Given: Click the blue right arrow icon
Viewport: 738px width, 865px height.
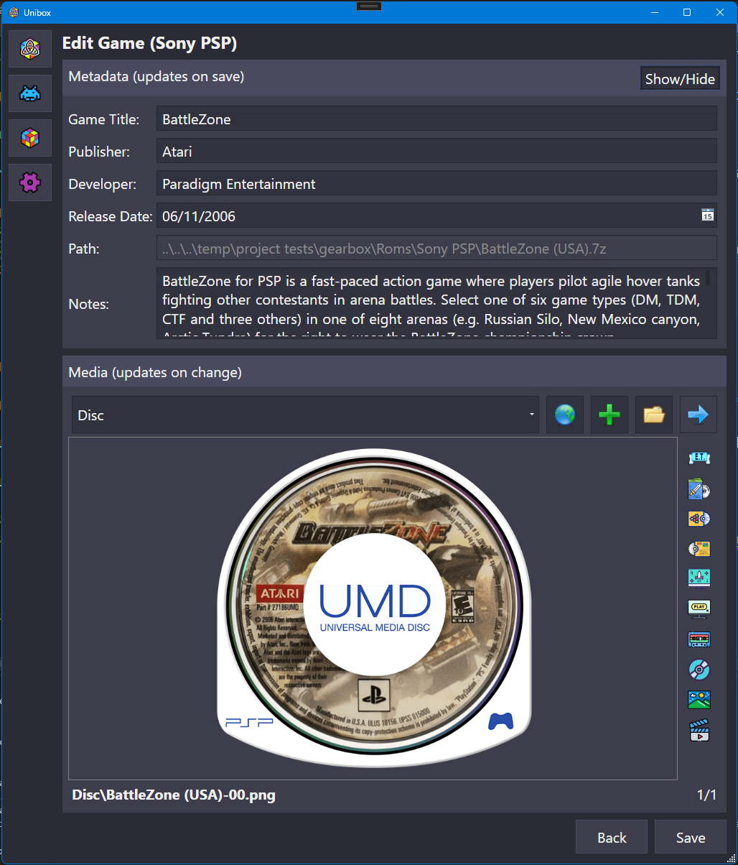Looking at the screenshot, I should [x=699, y=415].
